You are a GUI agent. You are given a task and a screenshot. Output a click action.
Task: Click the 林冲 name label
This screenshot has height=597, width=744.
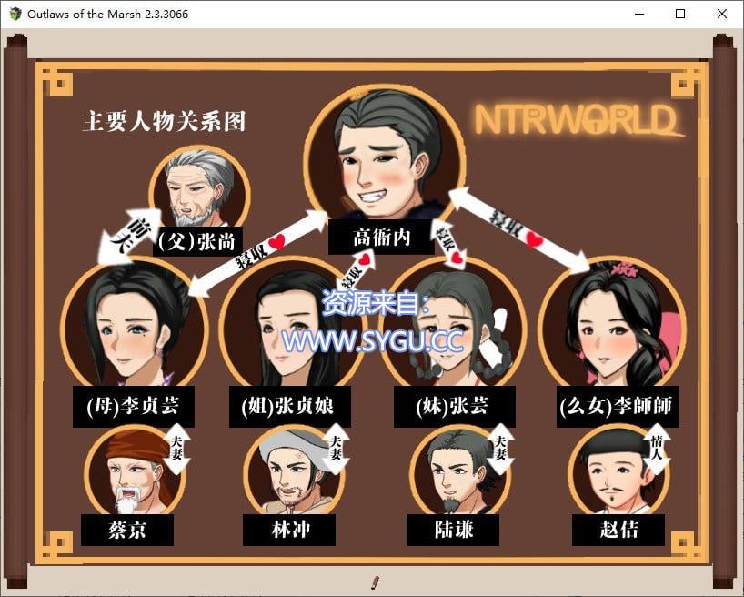(289, 530)
